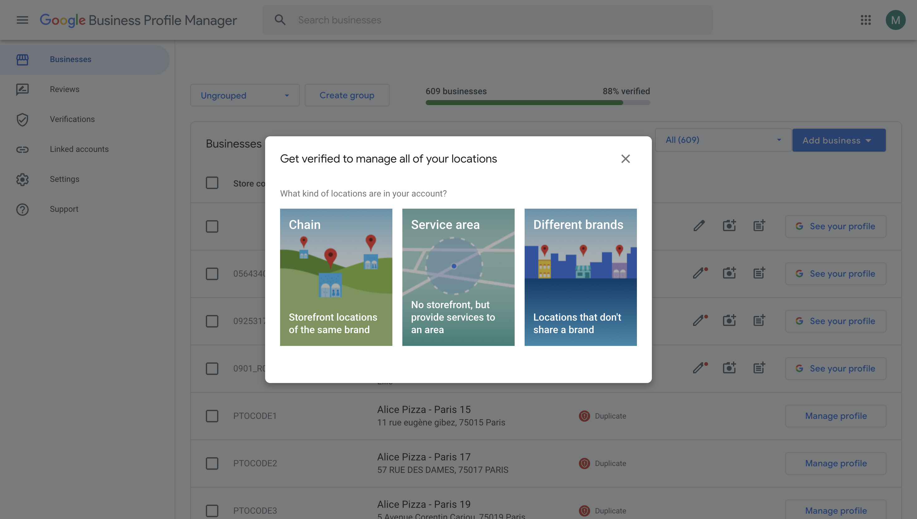Screen dimensions: 917x519
Task: Edit profile pencil icon in first row
Action: [x=699, y=226]
